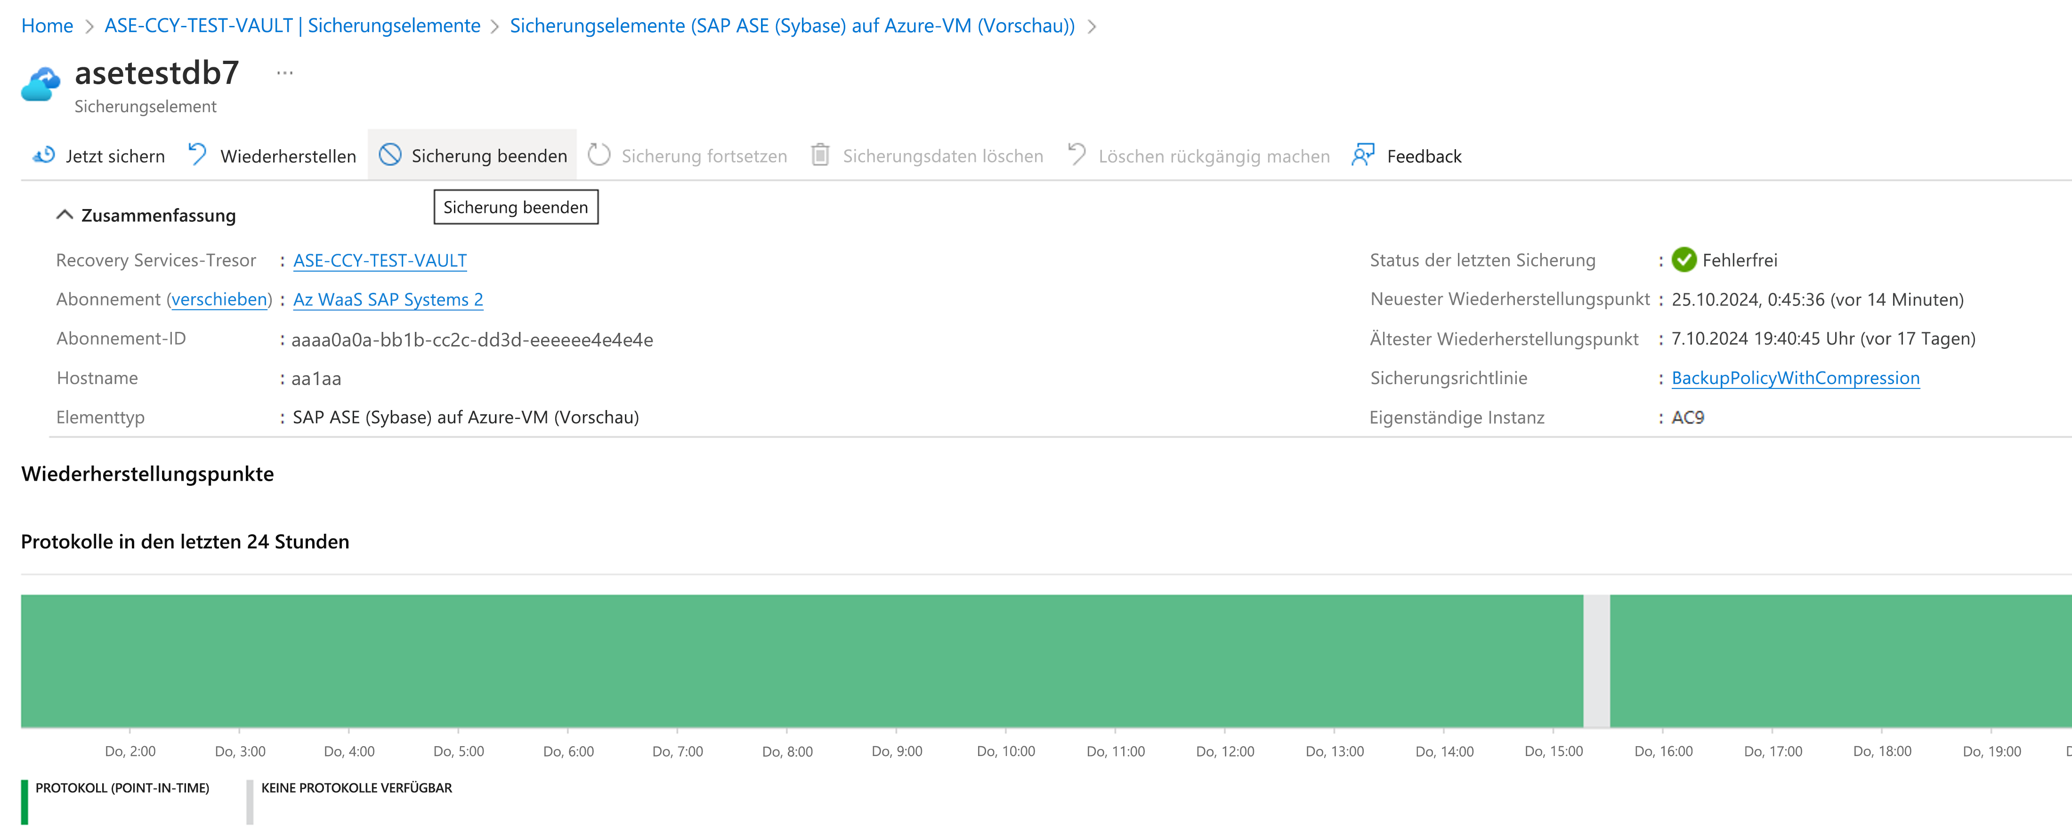Click the Feedback person icon
This screenshot has height=829, width=2072.
(x=1362, y=154)
